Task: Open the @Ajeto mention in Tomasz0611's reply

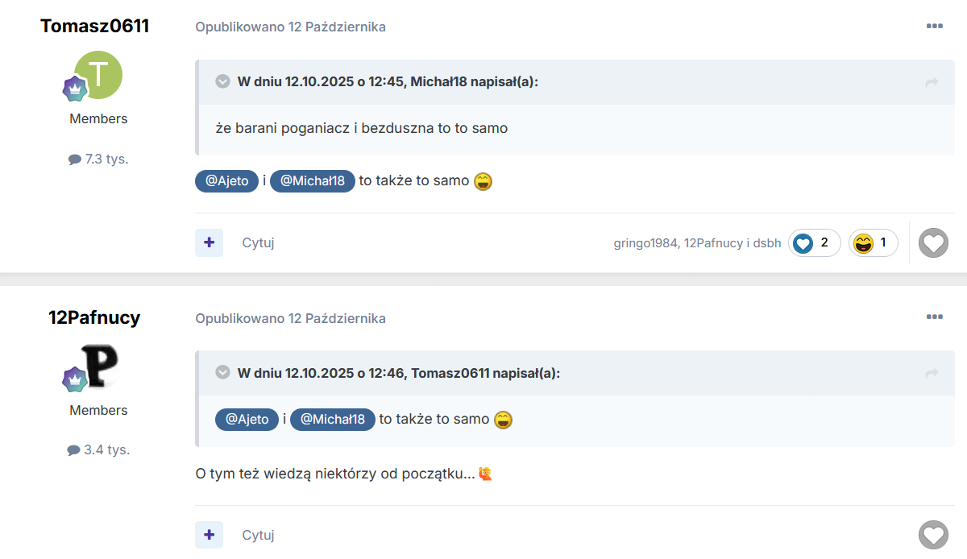Action: [x=226, y=180]
